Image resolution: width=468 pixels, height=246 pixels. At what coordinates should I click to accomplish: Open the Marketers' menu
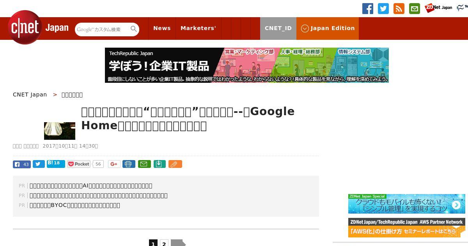coord(198,28)
